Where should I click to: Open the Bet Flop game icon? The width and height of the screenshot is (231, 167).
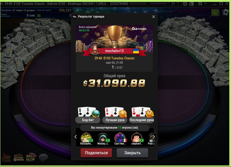[x=31, y=157]
